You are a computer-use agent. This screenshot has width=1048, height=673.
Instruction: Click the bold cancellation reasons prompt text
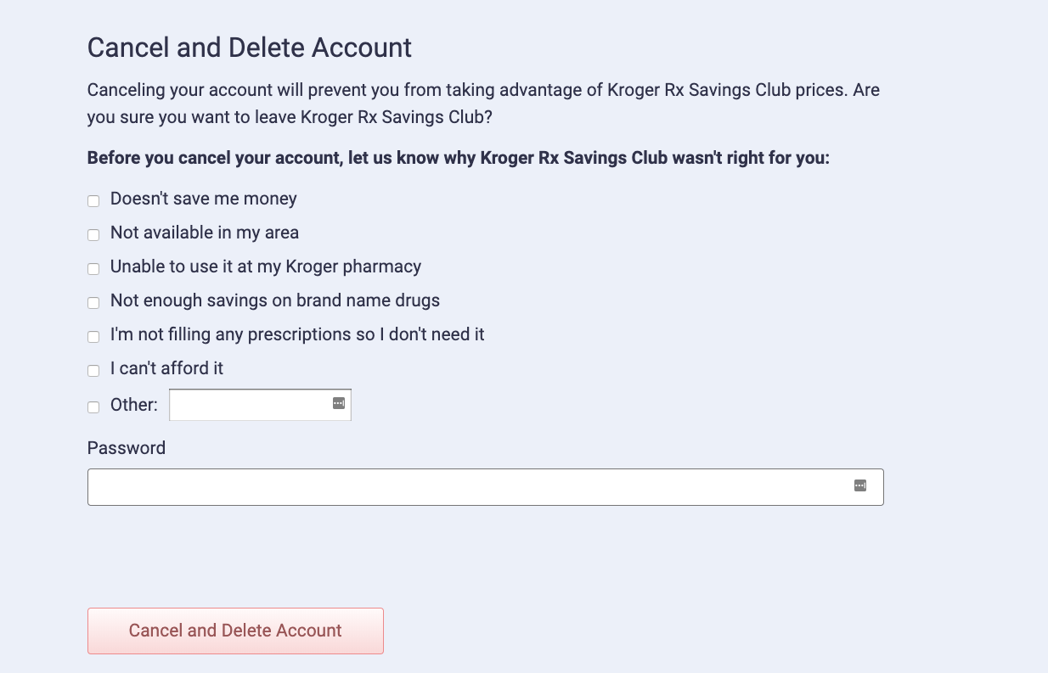point(459,158)
